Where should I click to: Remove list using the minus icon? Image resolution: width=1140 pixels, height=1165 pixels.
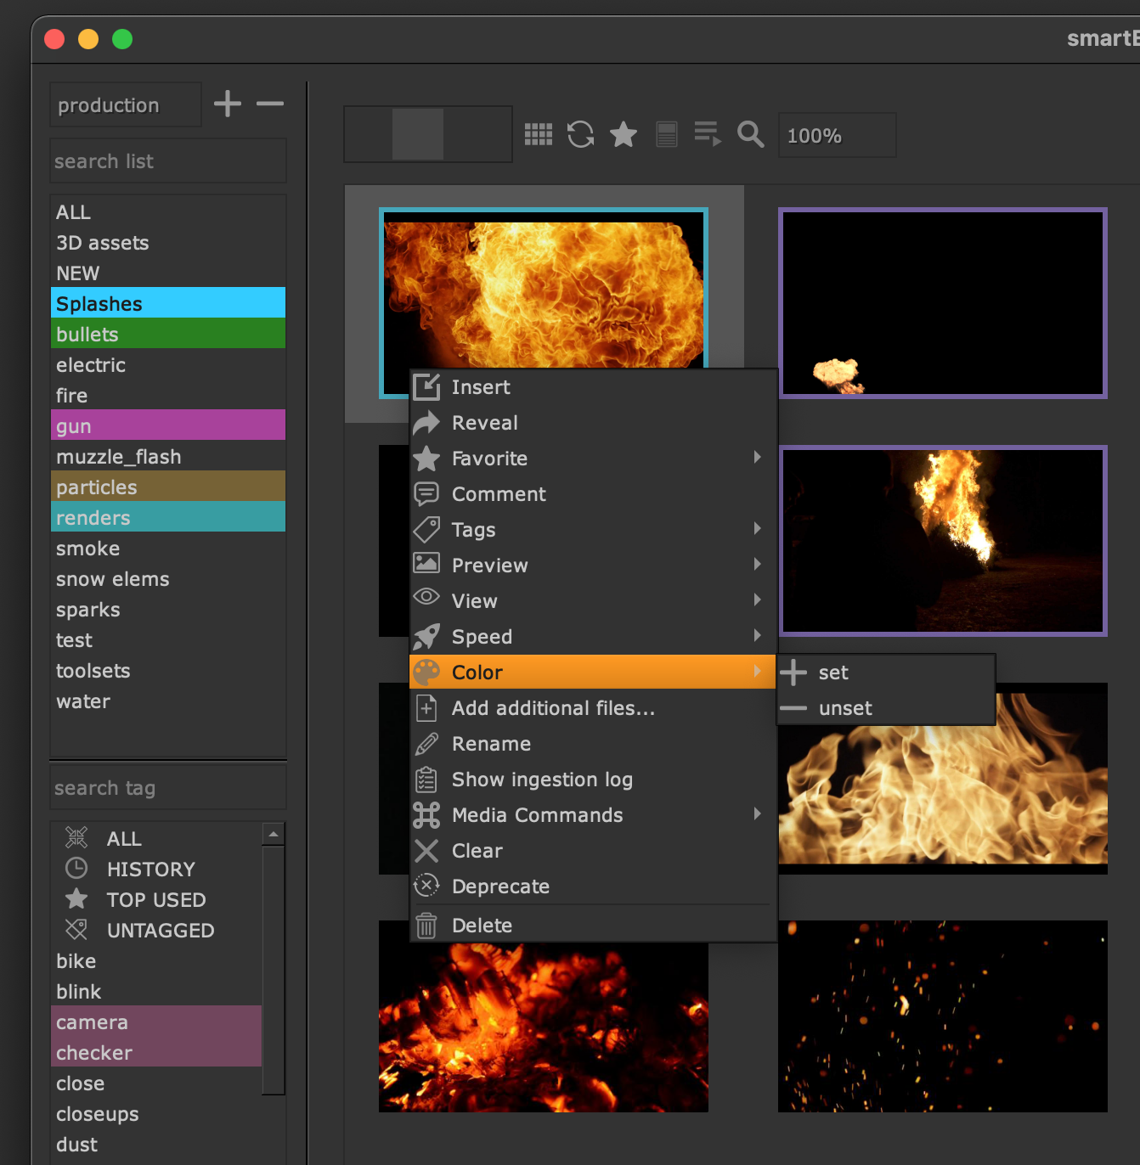click(270, 104)
